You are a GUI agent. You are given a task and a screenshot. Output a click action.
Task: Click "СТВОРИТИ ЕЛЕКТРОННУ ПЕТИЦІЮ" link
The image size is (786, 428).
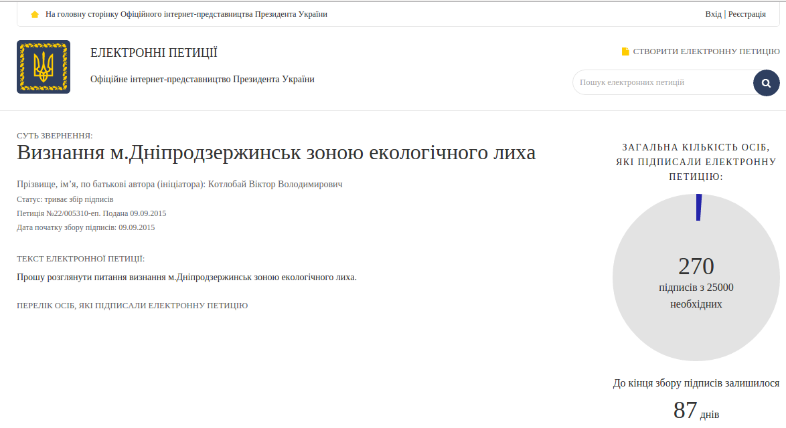click(x=706, y=51)
